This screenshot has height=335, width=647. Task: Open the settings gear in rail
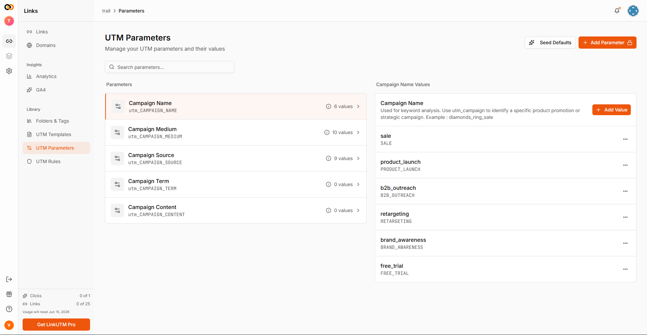[x=9, y=71]
